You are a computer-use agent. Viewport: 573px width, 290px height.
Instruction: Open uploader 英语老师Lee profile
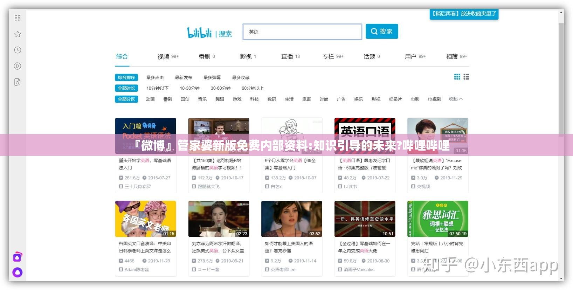283,270
